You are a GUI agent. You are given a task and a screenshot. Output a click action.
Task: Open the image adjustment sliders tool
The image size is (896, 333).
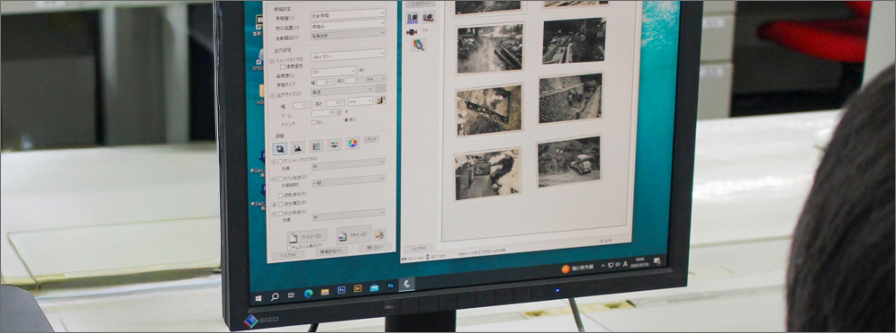click(x=335, y=145)
